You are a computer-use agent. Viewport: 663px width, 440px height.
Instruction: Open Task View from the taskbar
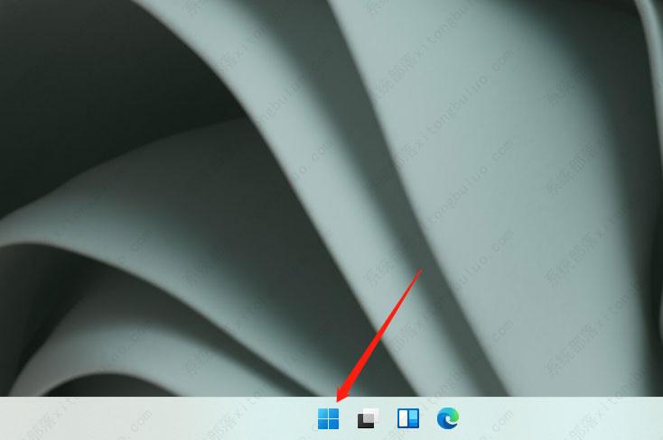(368, 418)
